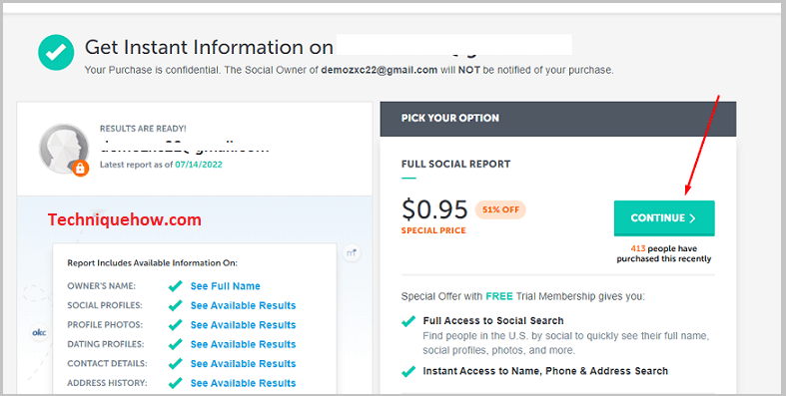Click the small circular icon beside report box
Screen dimensions: 786x396
[352, 252]
